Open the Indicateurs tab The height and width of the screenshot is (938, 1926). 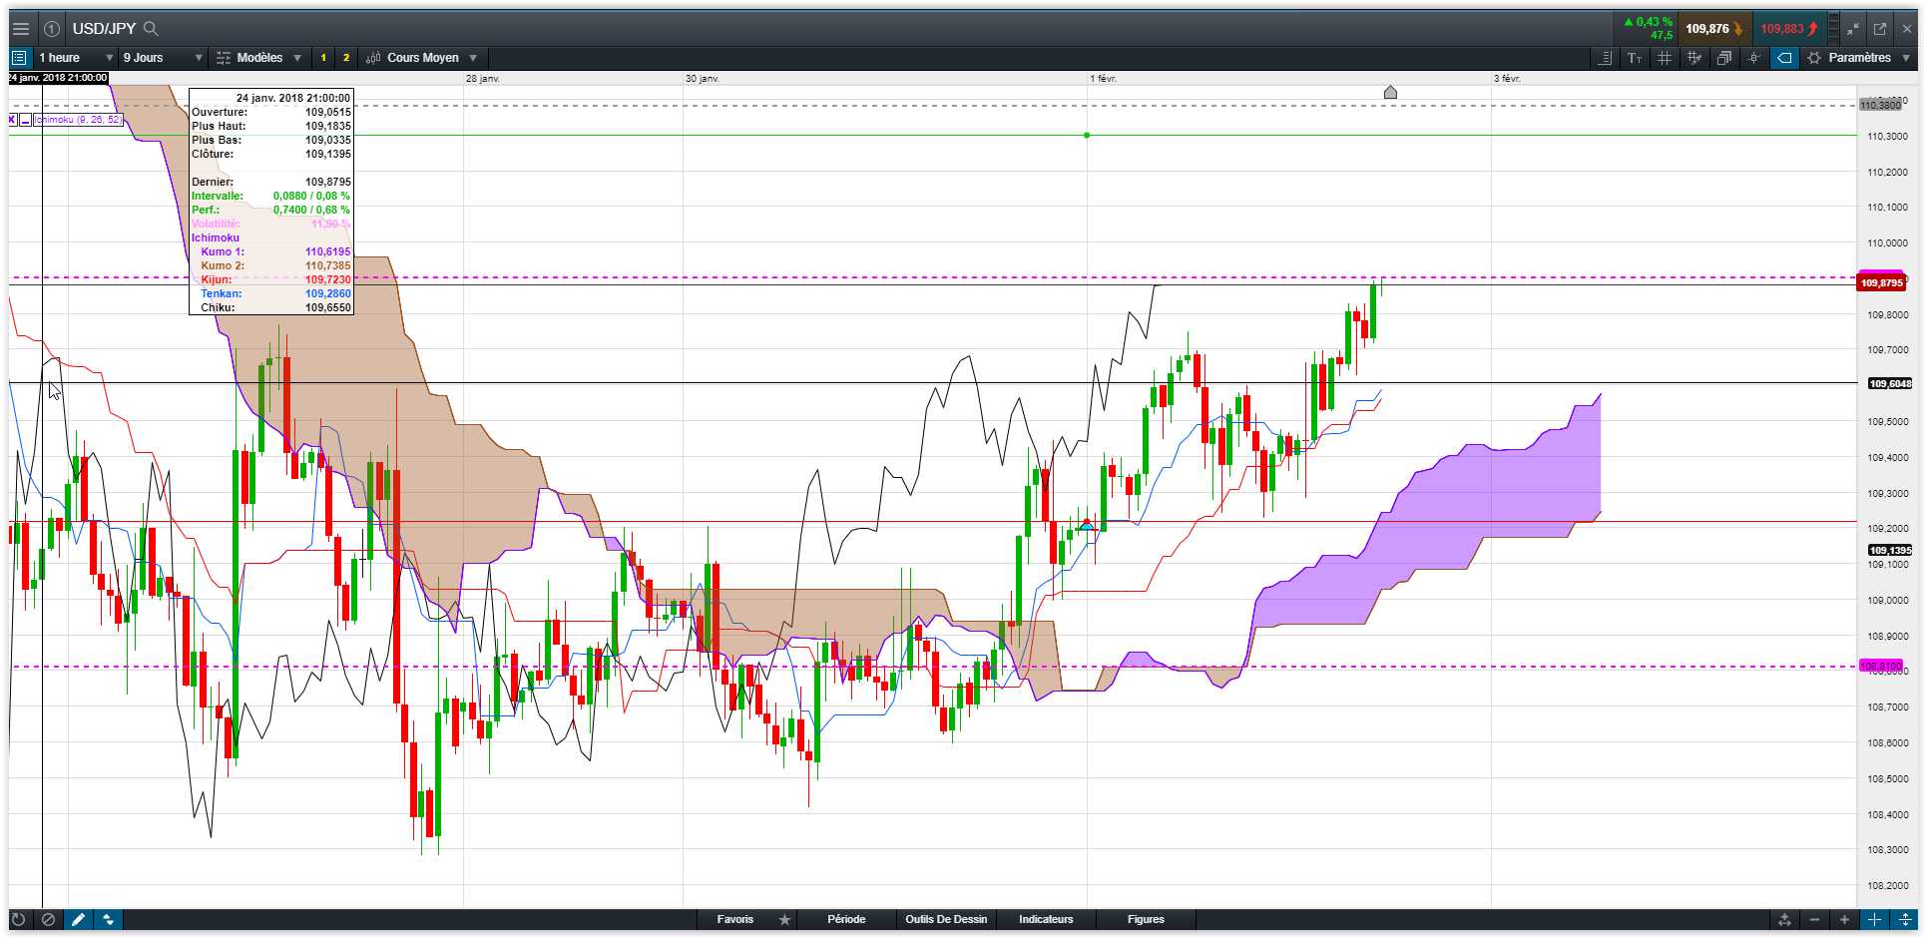(x=1046, y=919)
